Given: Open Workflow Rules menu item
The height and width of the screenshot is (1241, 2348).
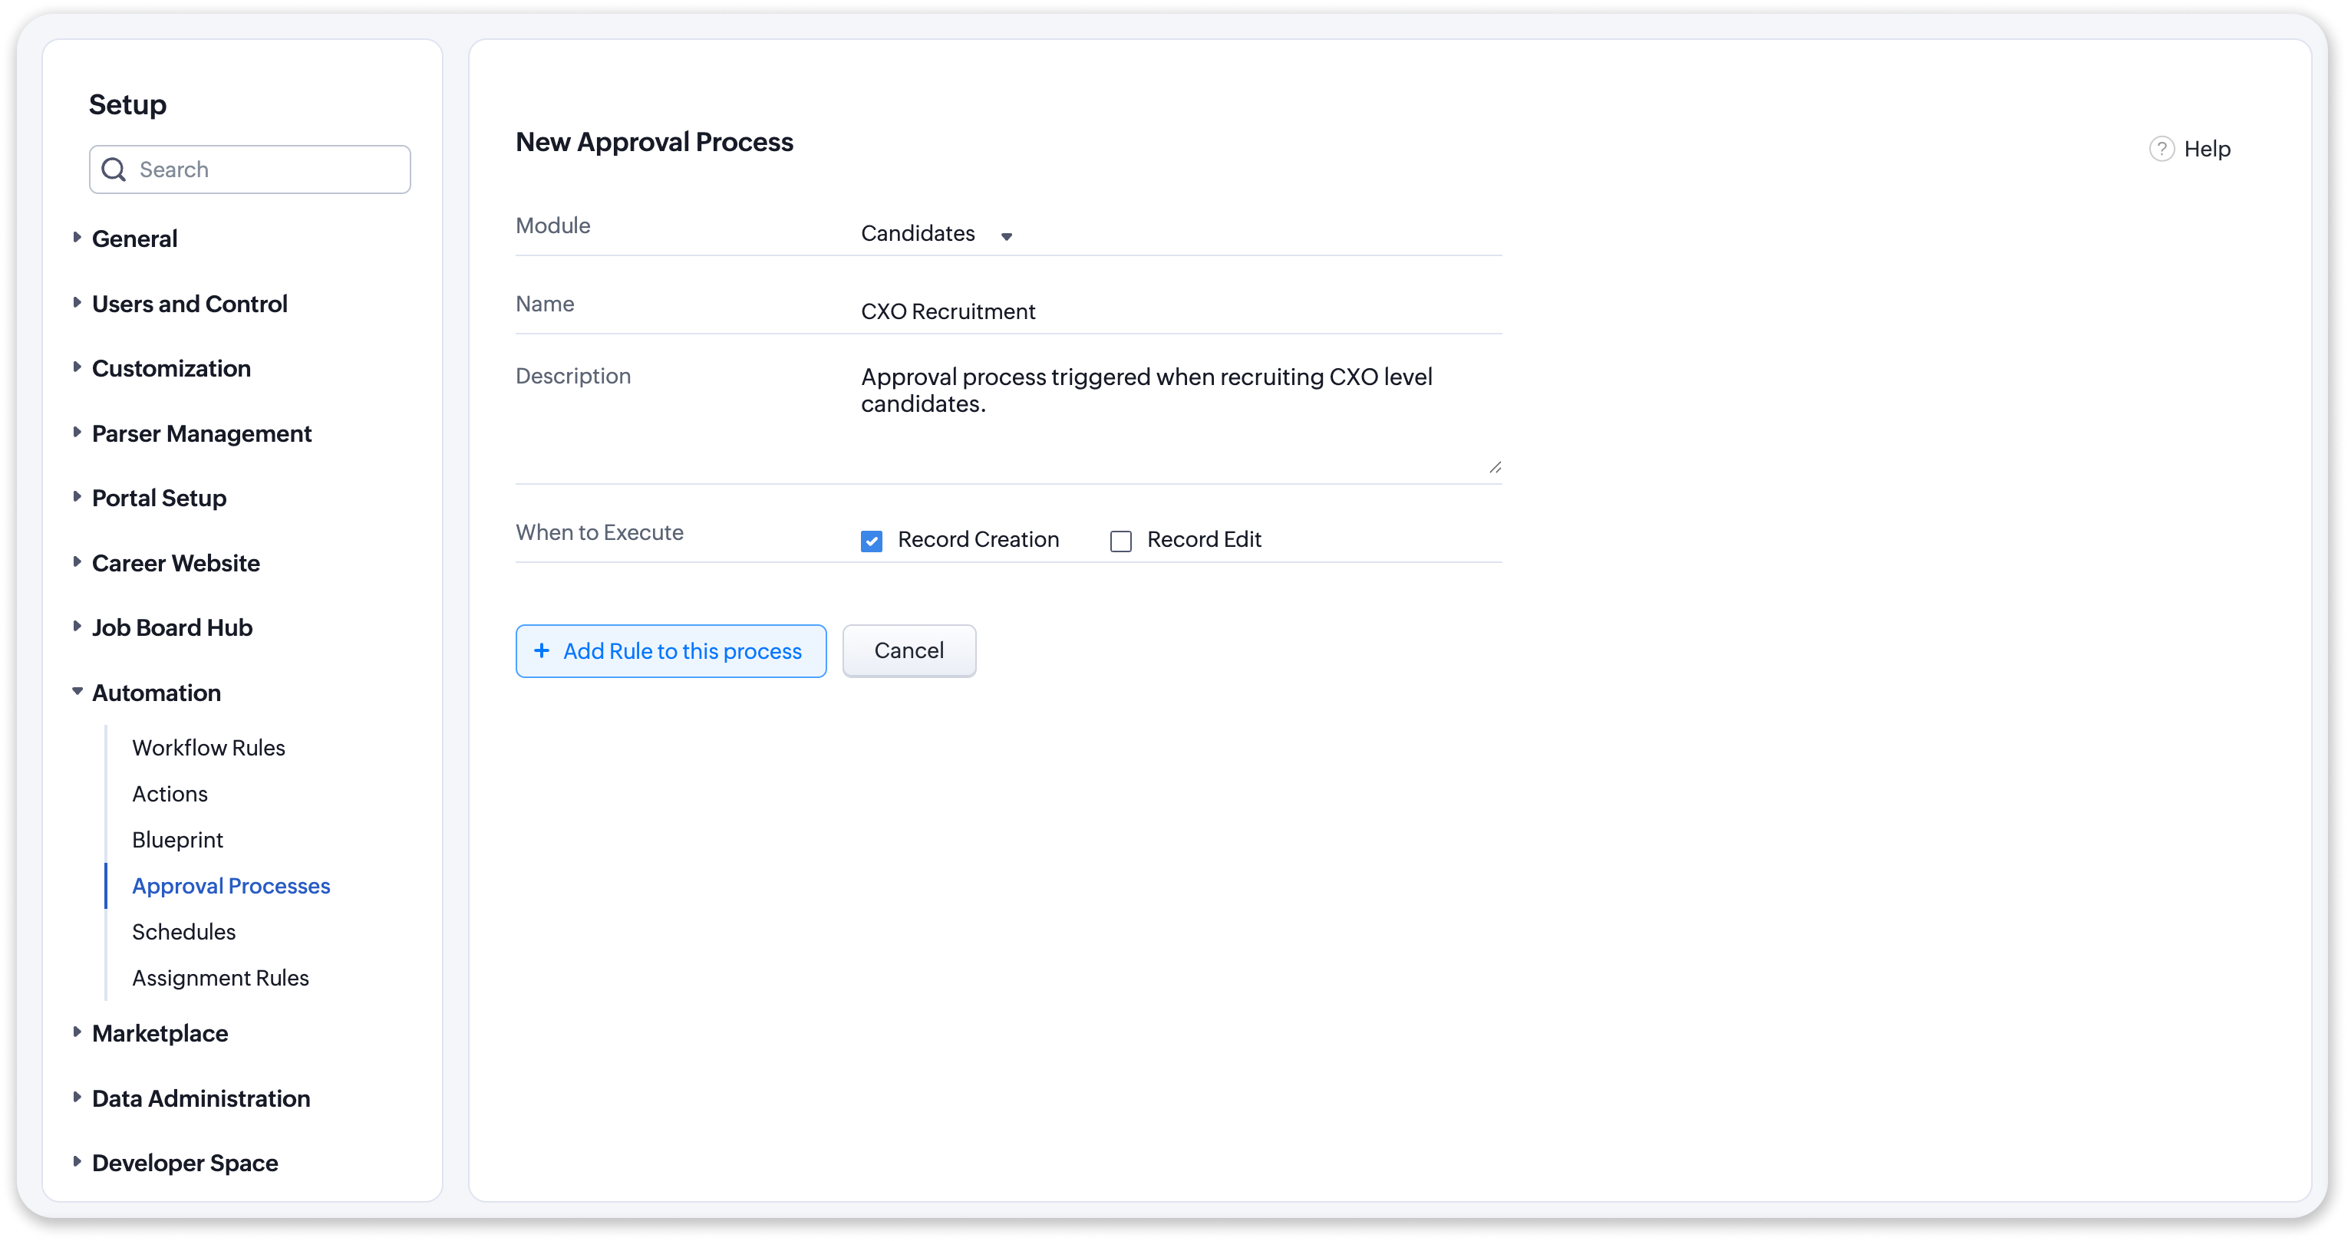Looking at the screenshot, I should click(208, 747).
